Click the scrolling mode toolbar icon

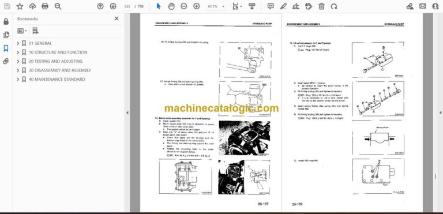[251, 6]
